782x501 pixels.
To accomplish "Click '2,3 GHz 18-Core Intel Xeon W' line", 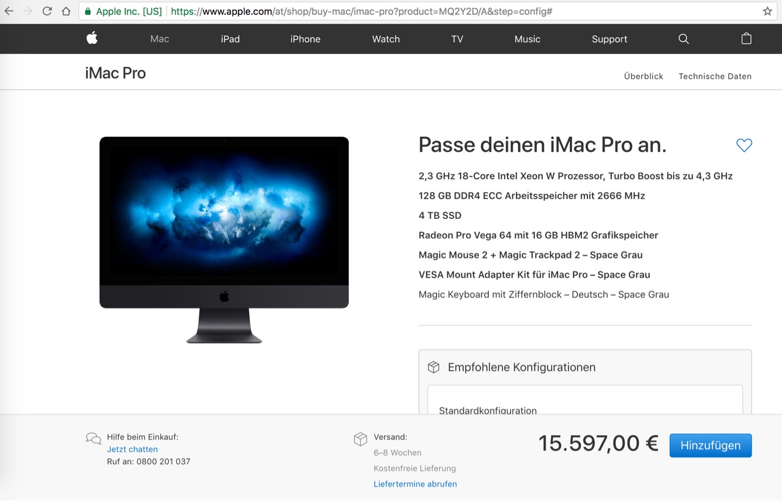I will click(x=576, y=176).
